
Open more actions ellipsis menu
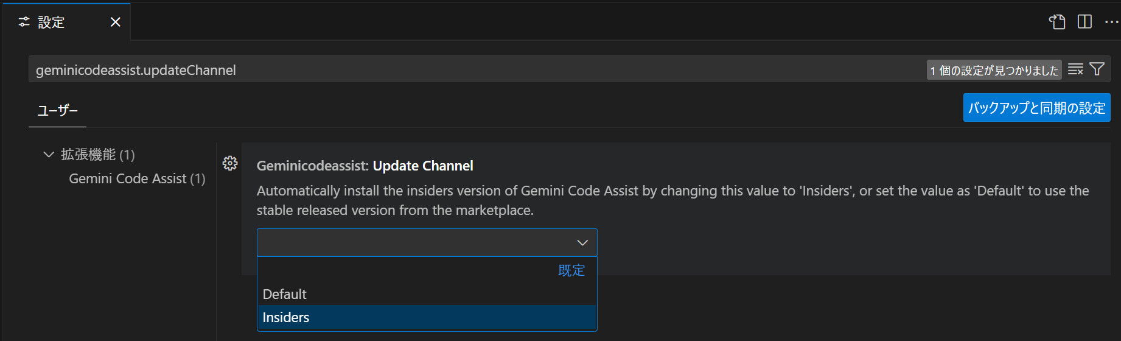point(1111,22)
